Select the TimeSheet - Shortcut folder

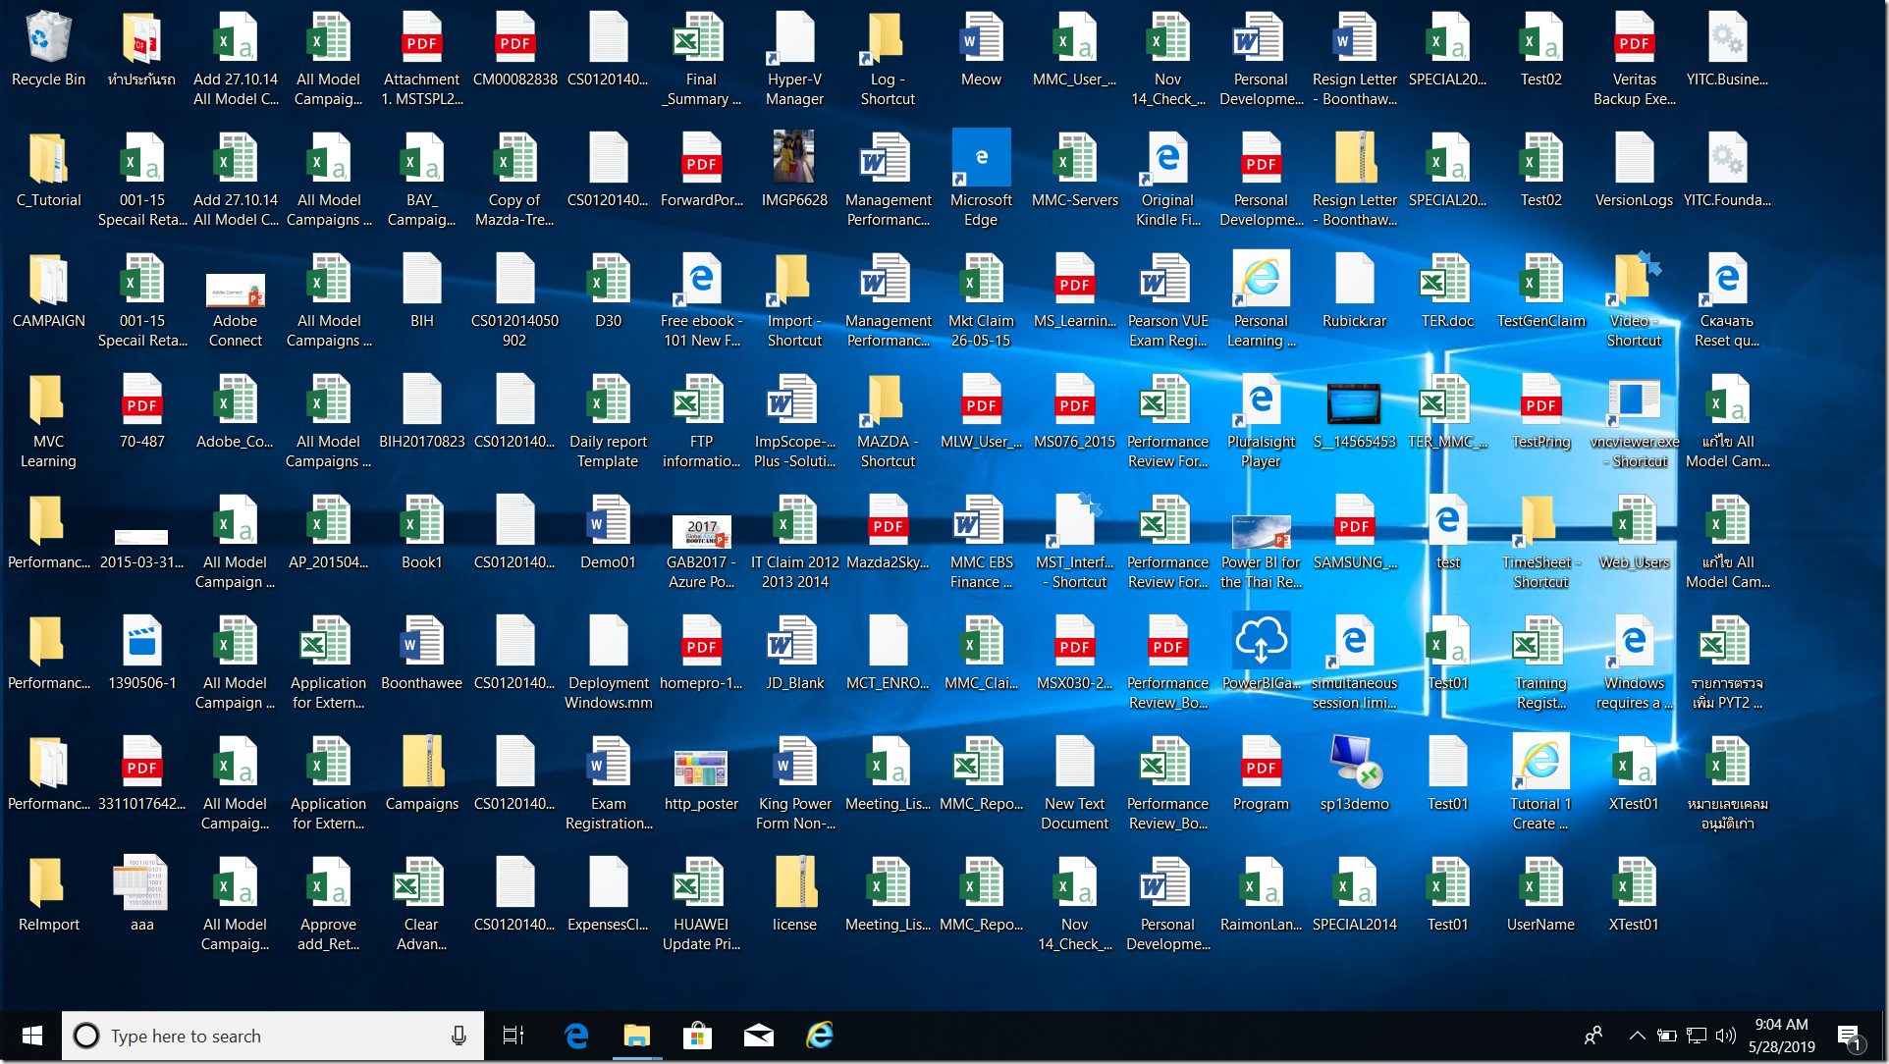click(1540, 541)
